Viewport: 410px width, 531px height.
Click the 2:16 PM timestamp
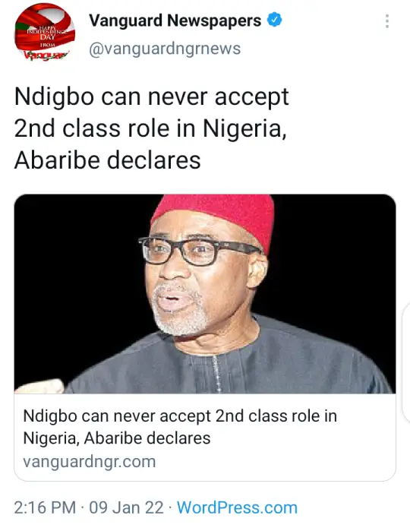[x=45, y=507]
